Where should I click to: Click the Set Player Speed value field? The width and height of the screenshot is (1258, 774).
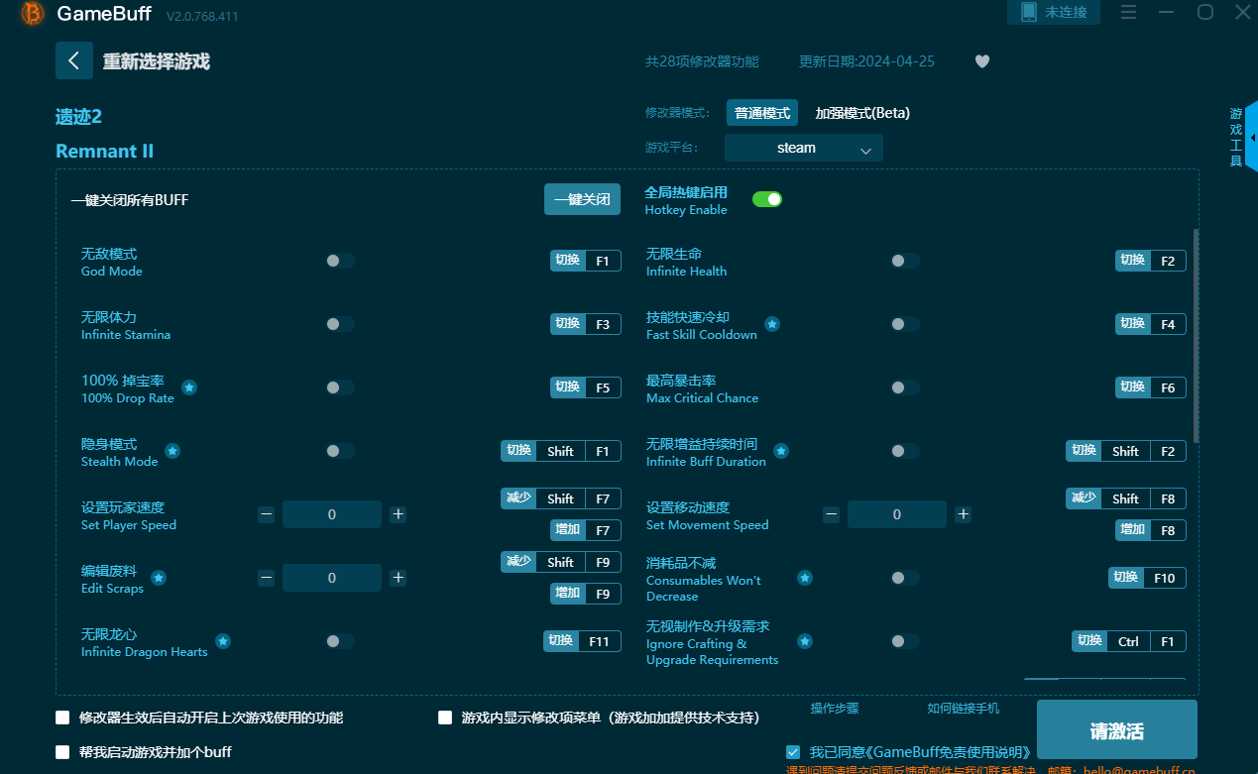pos(332,514)
